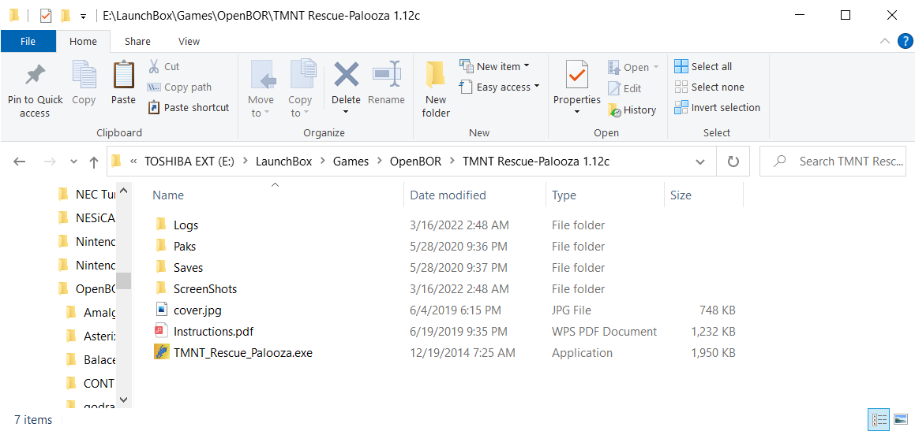Image resolution: width=915 pixels, height=431 pixels.
Task: Select the Paks folder
Action: click(x=185, y=247)
